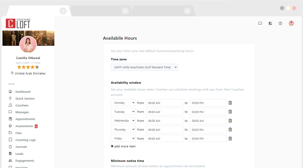Change the Wednesday day dropdown
The height and width of the screenshot is (168, 303).
coord(123,120)
